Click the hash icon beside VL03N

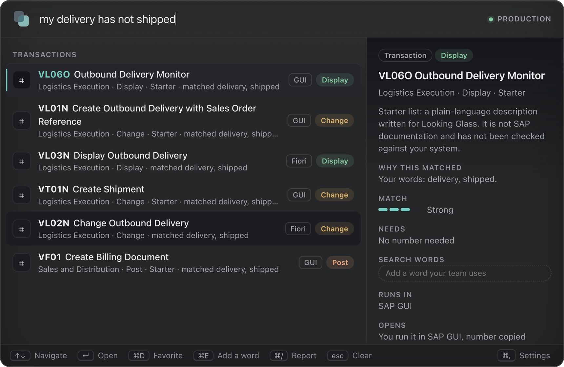22,161
